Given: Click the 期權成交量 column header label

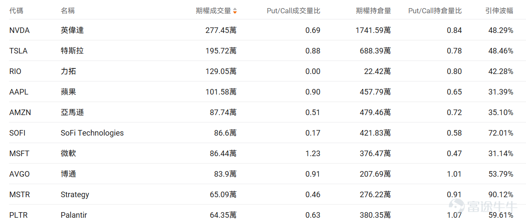Looking at the screenshot, I should pos(213,11).
